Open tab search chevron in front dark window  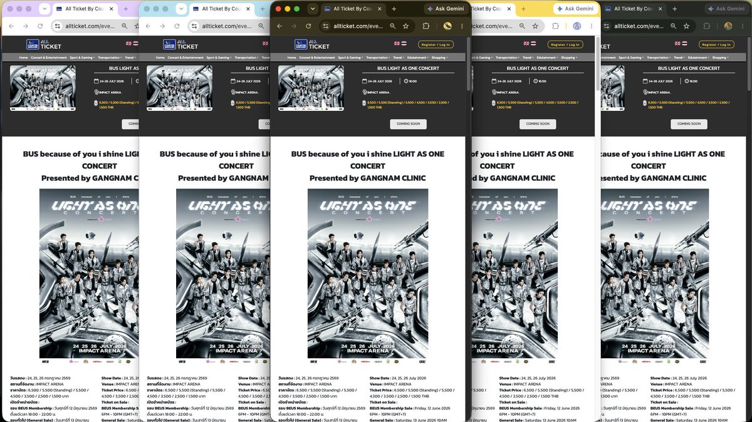(x=312, y=9)
